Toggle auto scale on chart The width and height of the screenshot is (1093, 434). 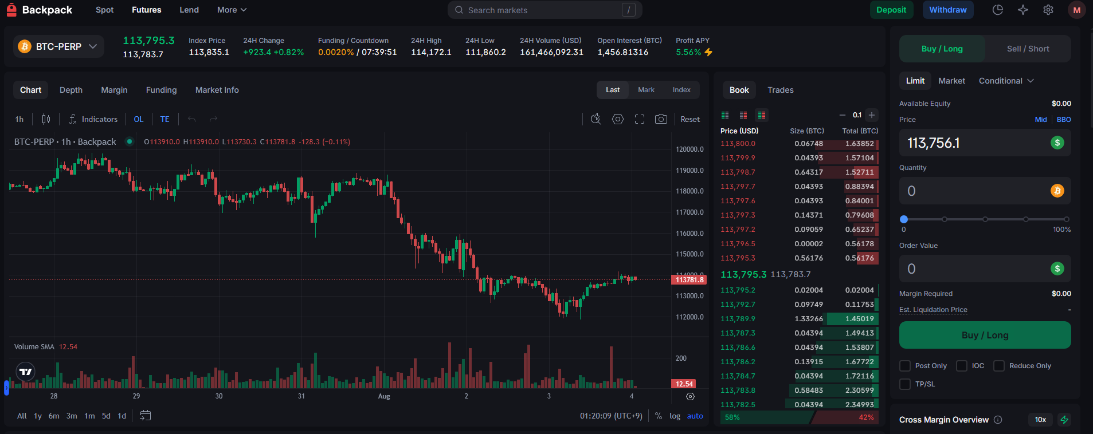(x=695, y=416)
